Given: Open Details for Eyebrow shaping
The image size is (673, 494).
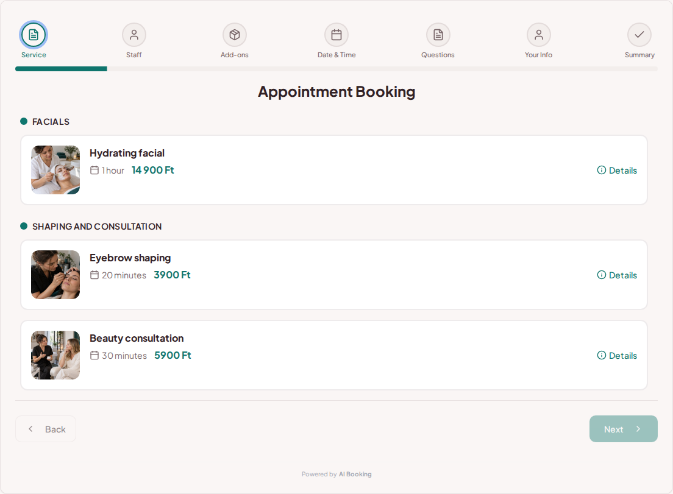Looking at the screenshot, I should [x=617, y=275].
